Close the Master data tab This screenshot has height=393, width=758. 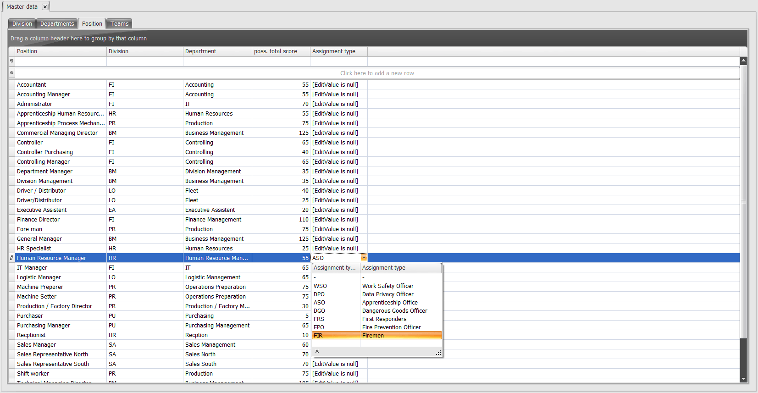point(45,7)
